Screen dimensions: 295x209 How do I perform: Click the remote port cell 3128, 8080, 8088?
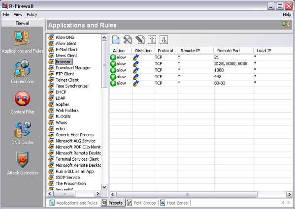click(230, 64)
